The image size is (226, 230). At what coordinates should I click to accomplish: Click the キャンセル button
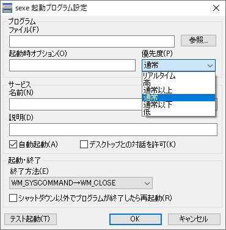coord(194,219)
